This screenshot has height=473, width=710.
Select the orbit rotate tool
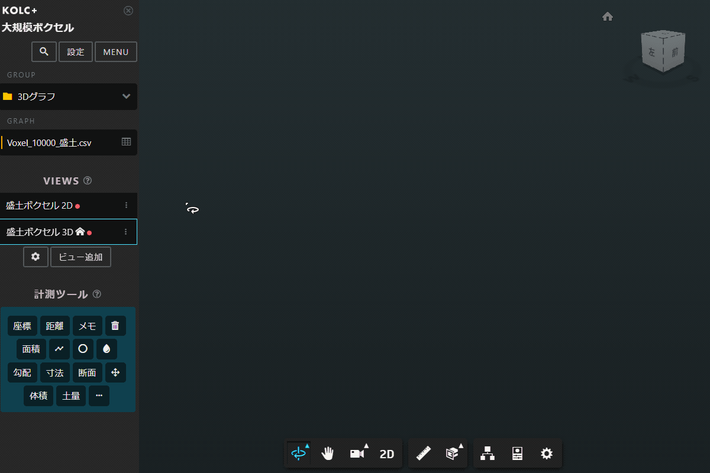[x=299, y=453]
